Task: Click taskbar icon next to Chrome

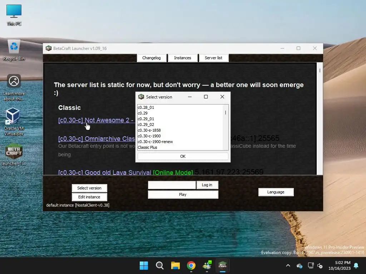Action: click(207, 265)
